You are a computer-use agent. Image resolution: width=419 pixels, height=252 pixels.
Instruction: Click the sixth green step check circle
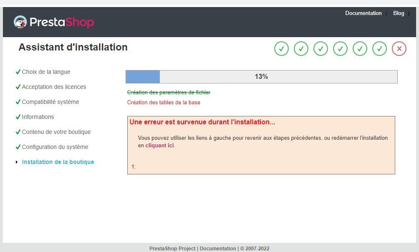[379, 49]
